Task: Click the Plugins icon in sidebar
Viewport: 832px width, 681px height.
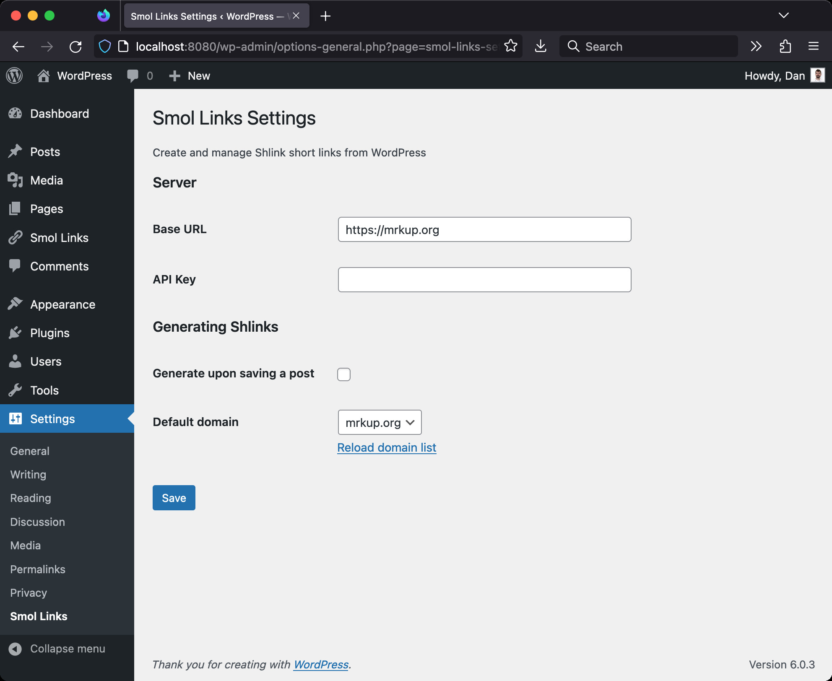Action: click(15, 333)
